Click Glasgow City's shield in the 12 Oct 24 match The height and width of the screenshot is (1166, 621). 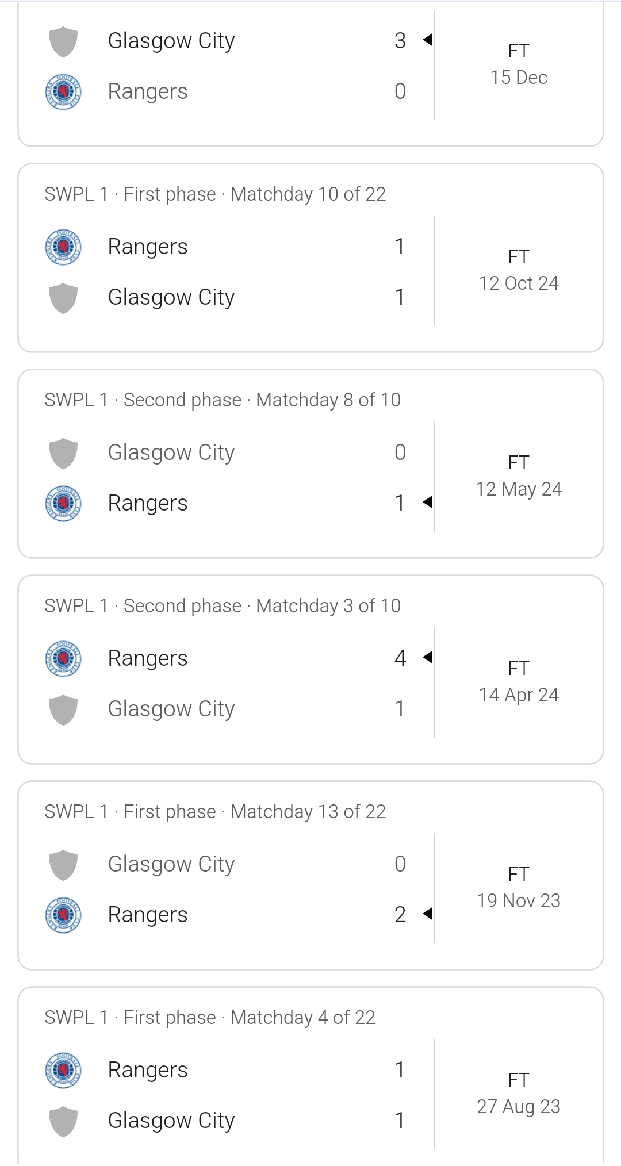tap(63, 298)
